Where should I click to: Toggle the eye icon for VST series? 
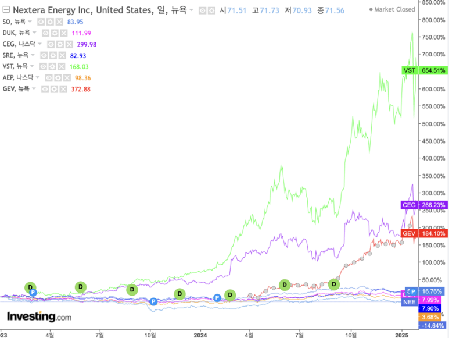(43, 67)
